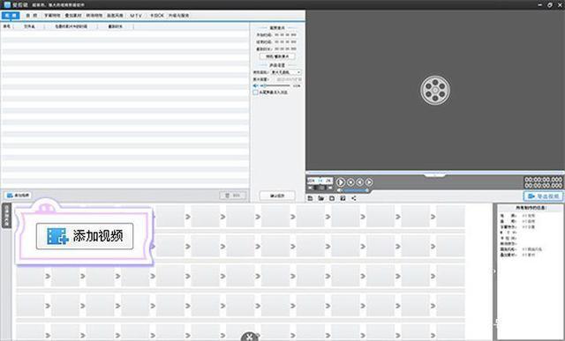565x341 pixels.
Task: Switch to the MTV tab
Action: pyautogui.click(x=136, y=16)
